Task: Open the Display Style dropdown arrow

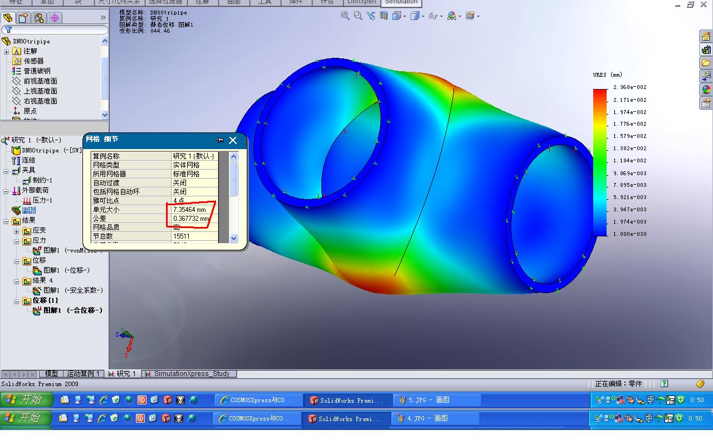Action: tap(423, 16)
